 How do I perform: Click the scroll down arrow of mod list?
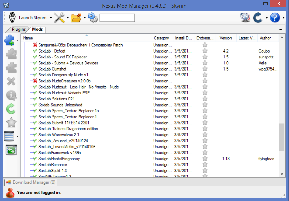tap(282, 174)
